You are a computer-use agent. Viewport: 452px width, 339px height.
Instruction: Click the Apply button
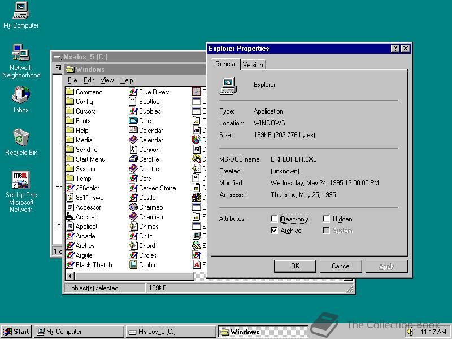[386, 266]
